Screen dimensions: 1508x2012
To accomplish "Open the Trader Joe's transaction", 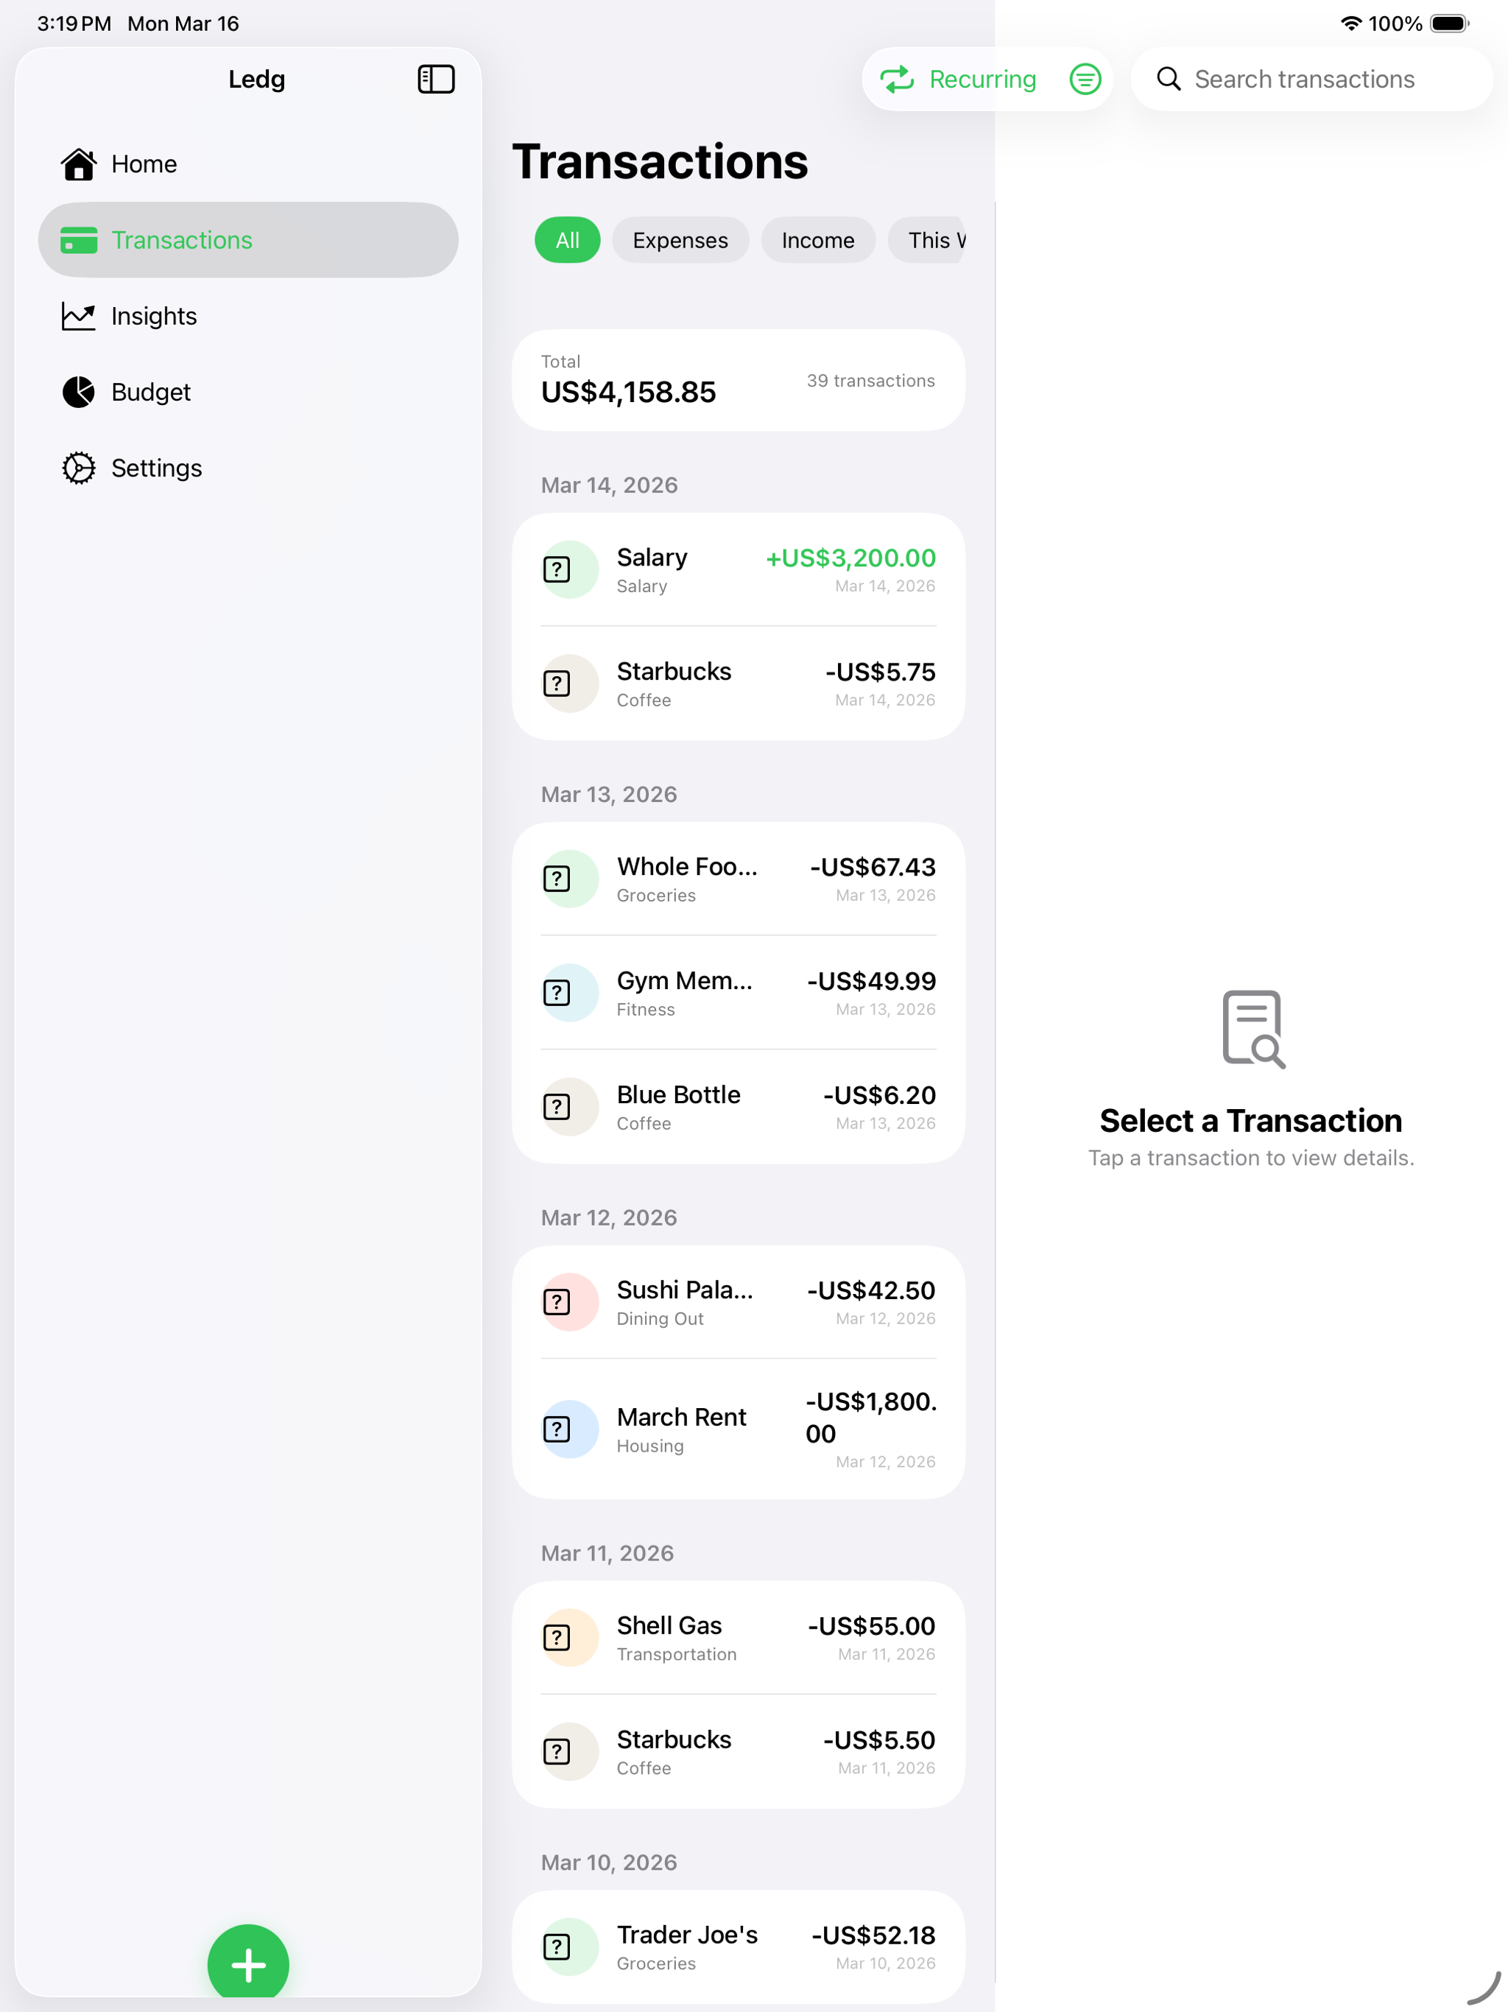I will (x=738, y=1946).
